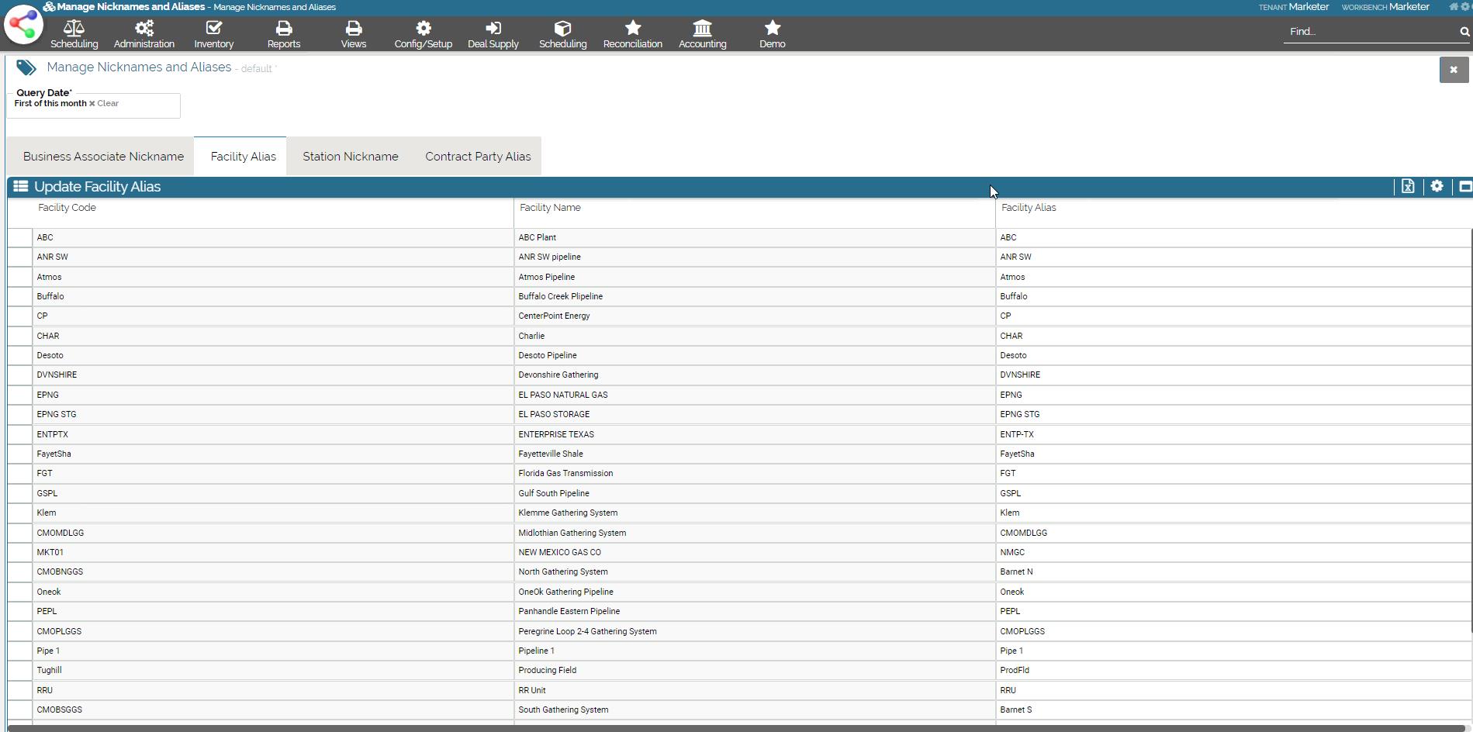Image resolution: width=1473 pixels, height=732 pixels.
Task: Close the Manage Nicknames and Aliases page
Action: (1454, 70)
